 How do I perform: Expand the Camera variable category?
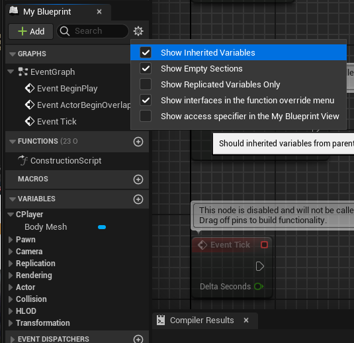pos(11,252)
